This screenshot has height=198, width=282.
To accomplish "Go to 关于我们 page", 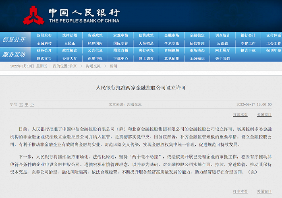I will pyautogui.click(x=223, y=58).
